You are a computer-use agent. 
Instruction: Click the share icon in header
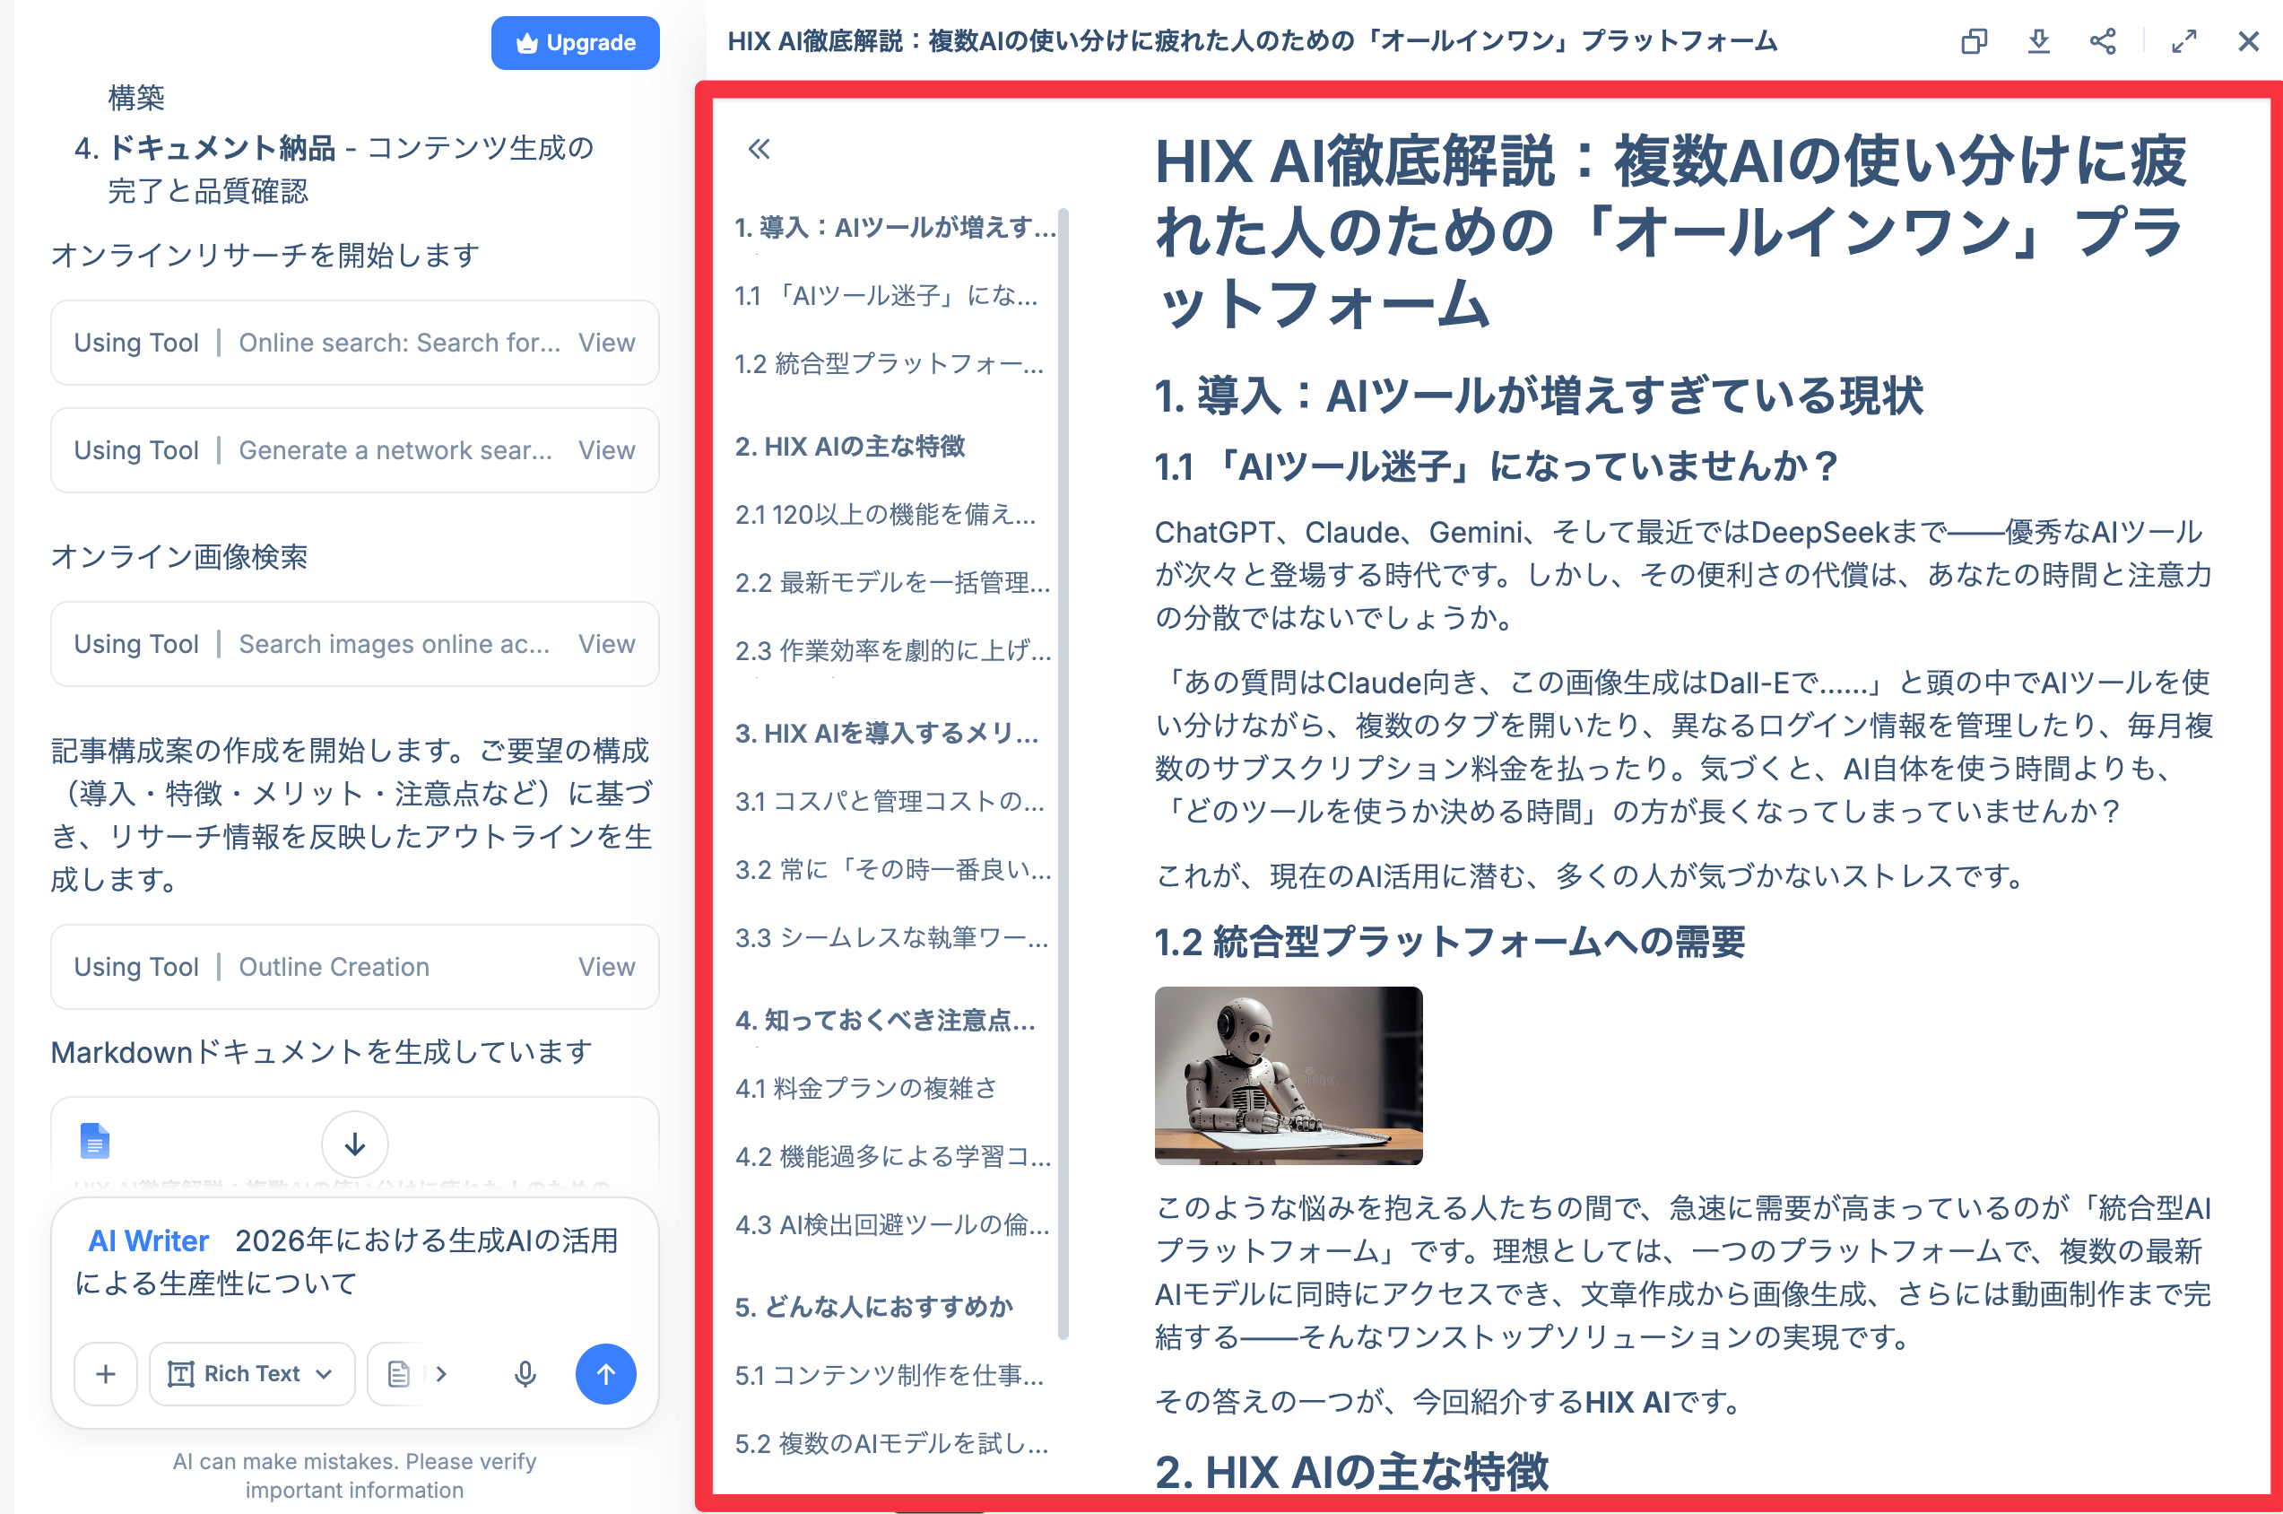[2103, 41]
